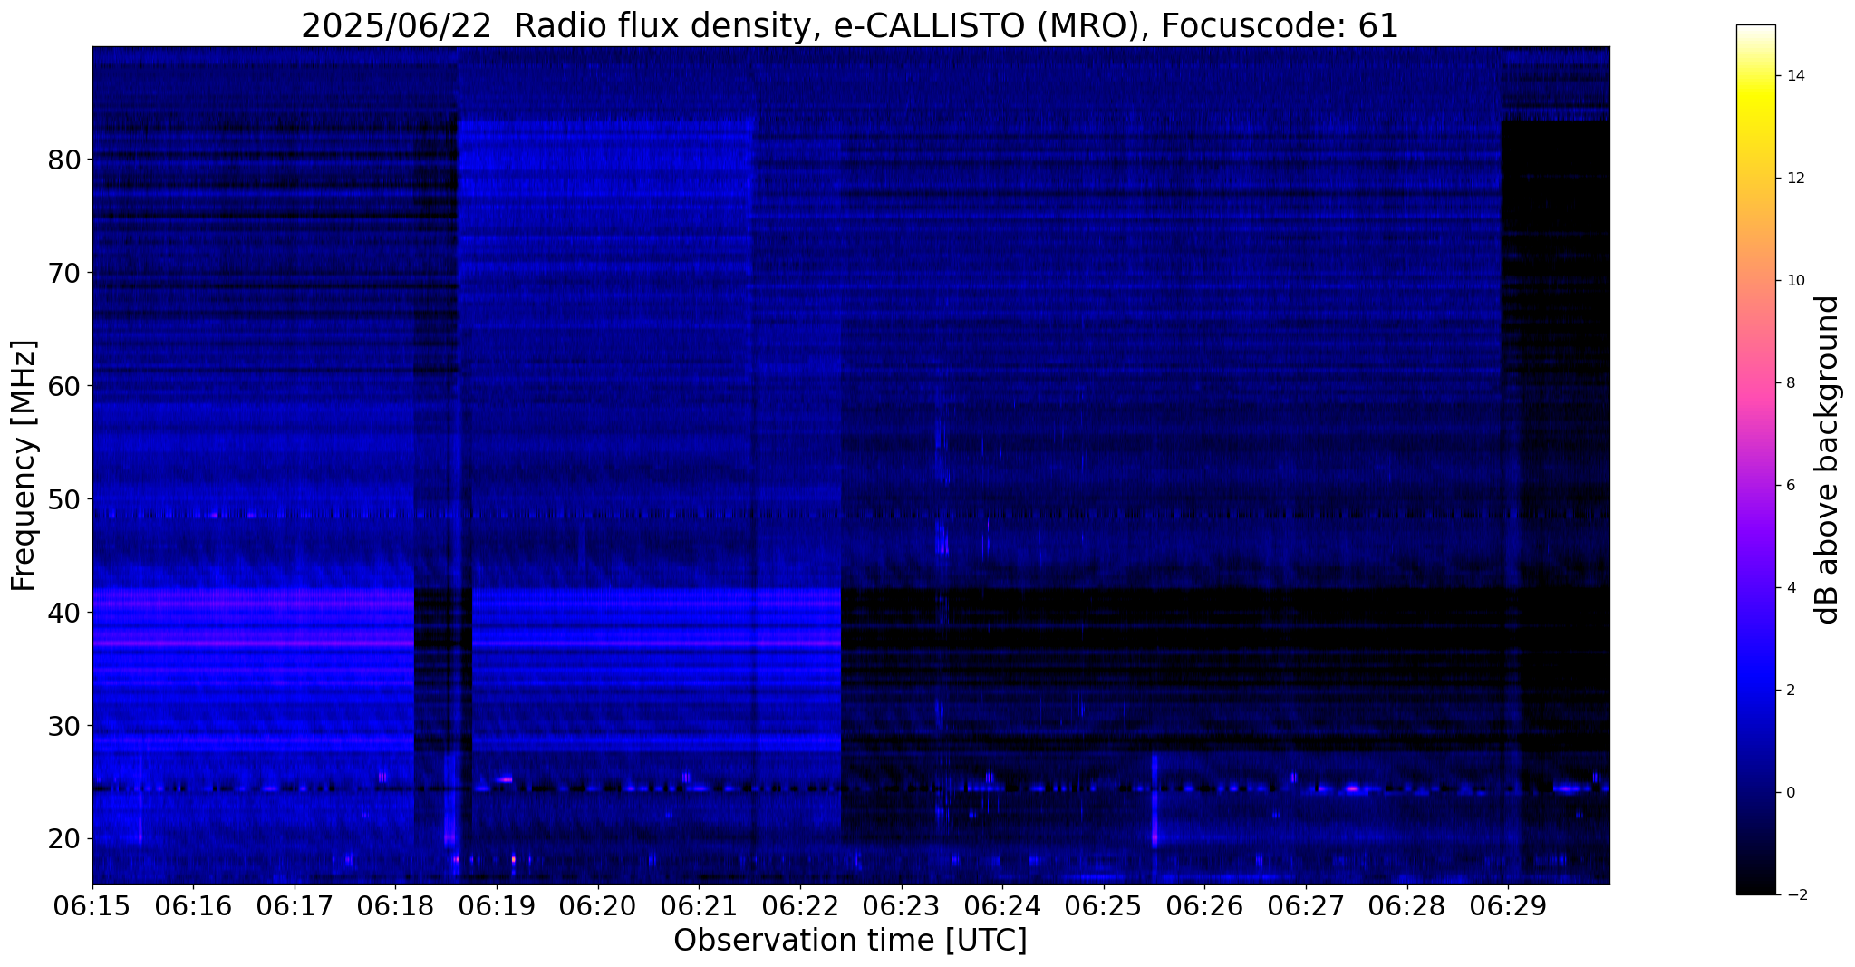Image resolution: width=1855 pixels, height=967 pixels.
Task: Click the 70 MHz frequency tick label
Action: (x=63, y=273)
